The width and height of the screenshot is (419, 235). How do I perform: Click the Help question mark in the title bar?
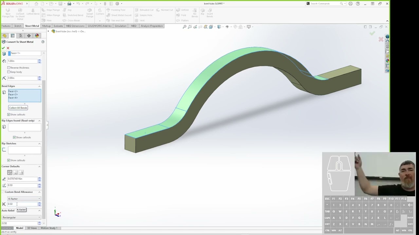coord(358,4)
